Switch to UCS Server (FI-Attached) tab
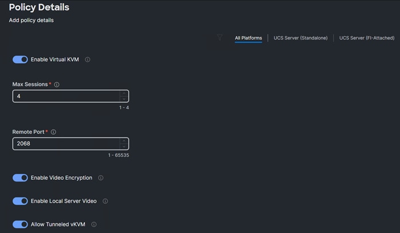400x233 pixels. point(367,38)
